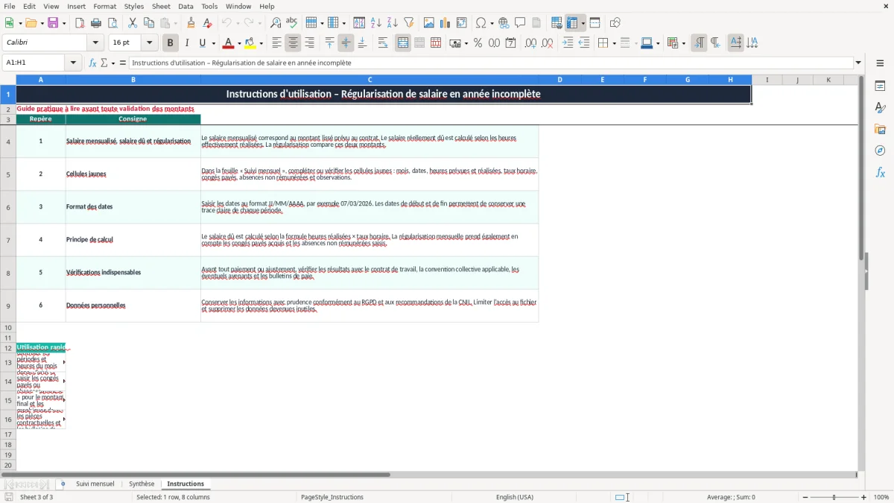The width and height of the screenshot is (894, 503).
Task: Open Background Color dropdown arrow
Action: [x=261, y=43]
